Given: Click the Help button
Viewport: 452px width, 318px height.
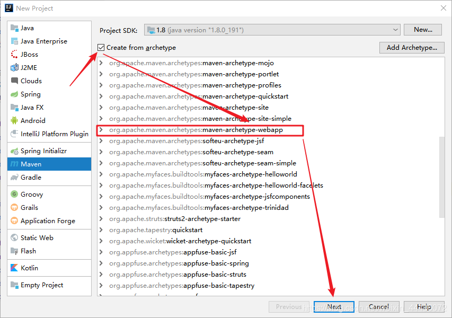Looking at the screenshot, I should 424,307.
